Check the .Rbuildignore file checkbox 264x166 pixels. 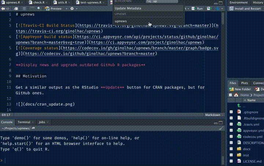[231, 118]
